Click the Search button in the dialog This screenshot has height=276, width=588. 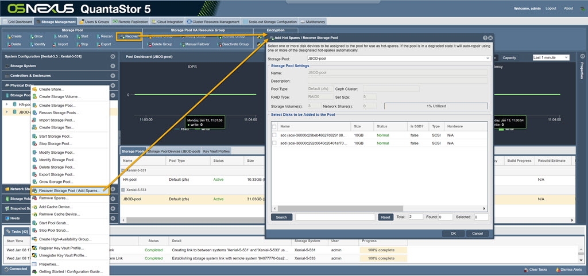[281, 217]
